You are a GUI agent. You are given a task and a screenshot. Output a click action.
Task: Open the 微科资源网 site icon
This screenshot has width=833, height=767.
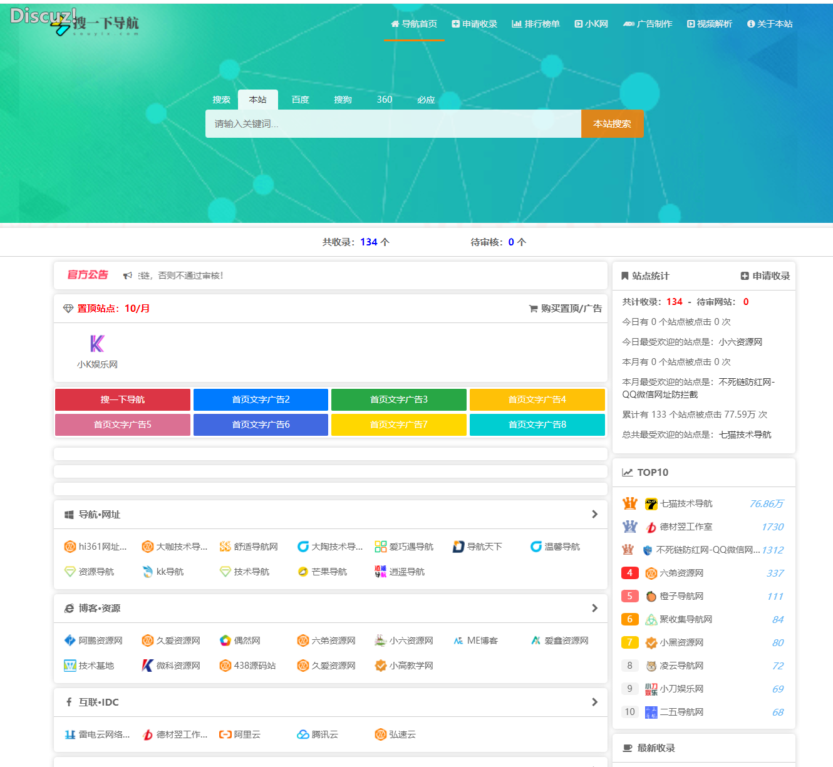pos(148,666)
